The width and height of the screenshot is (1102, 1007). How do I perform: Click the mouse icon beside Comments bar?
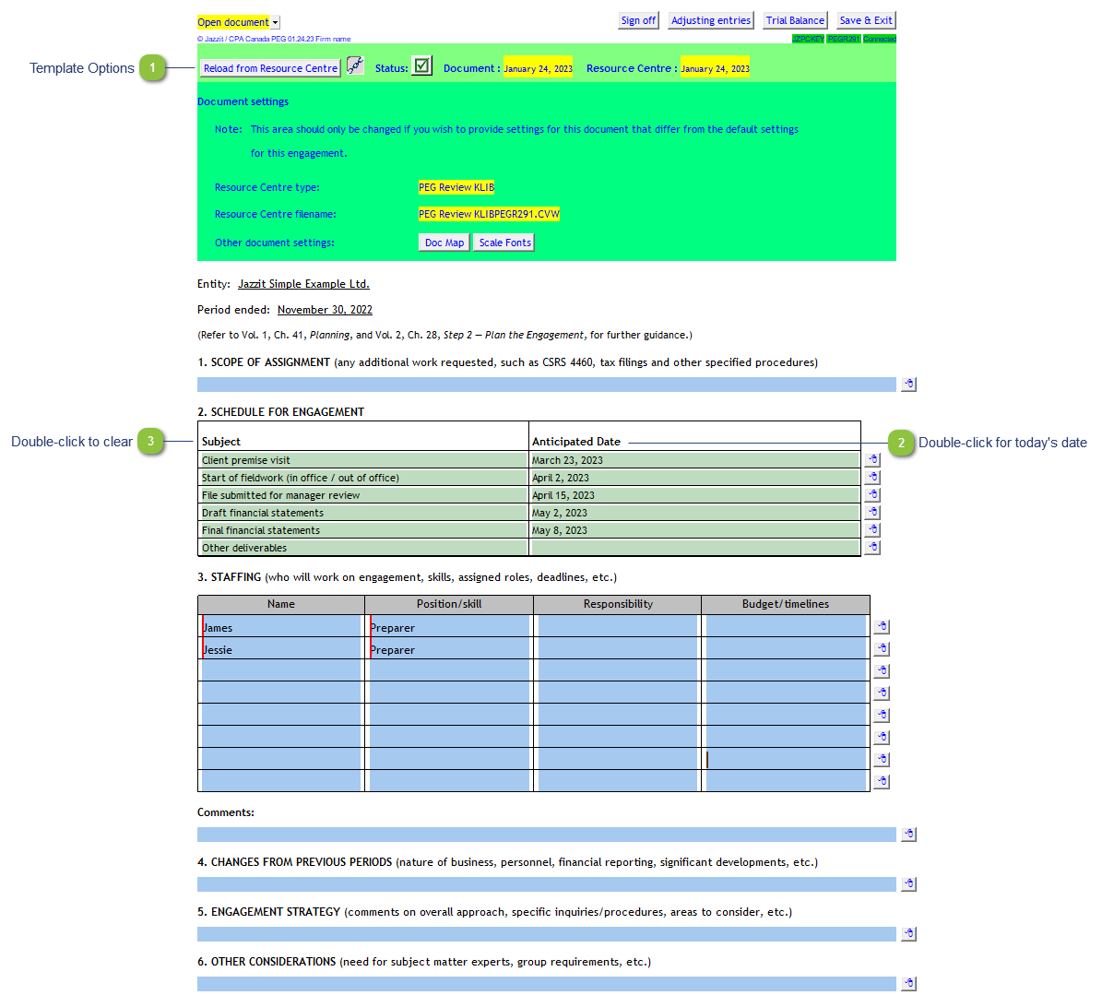908,835
